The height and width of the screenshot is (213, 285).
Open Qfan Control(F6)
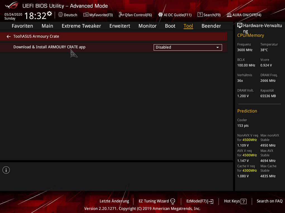(x=135, y=15)
